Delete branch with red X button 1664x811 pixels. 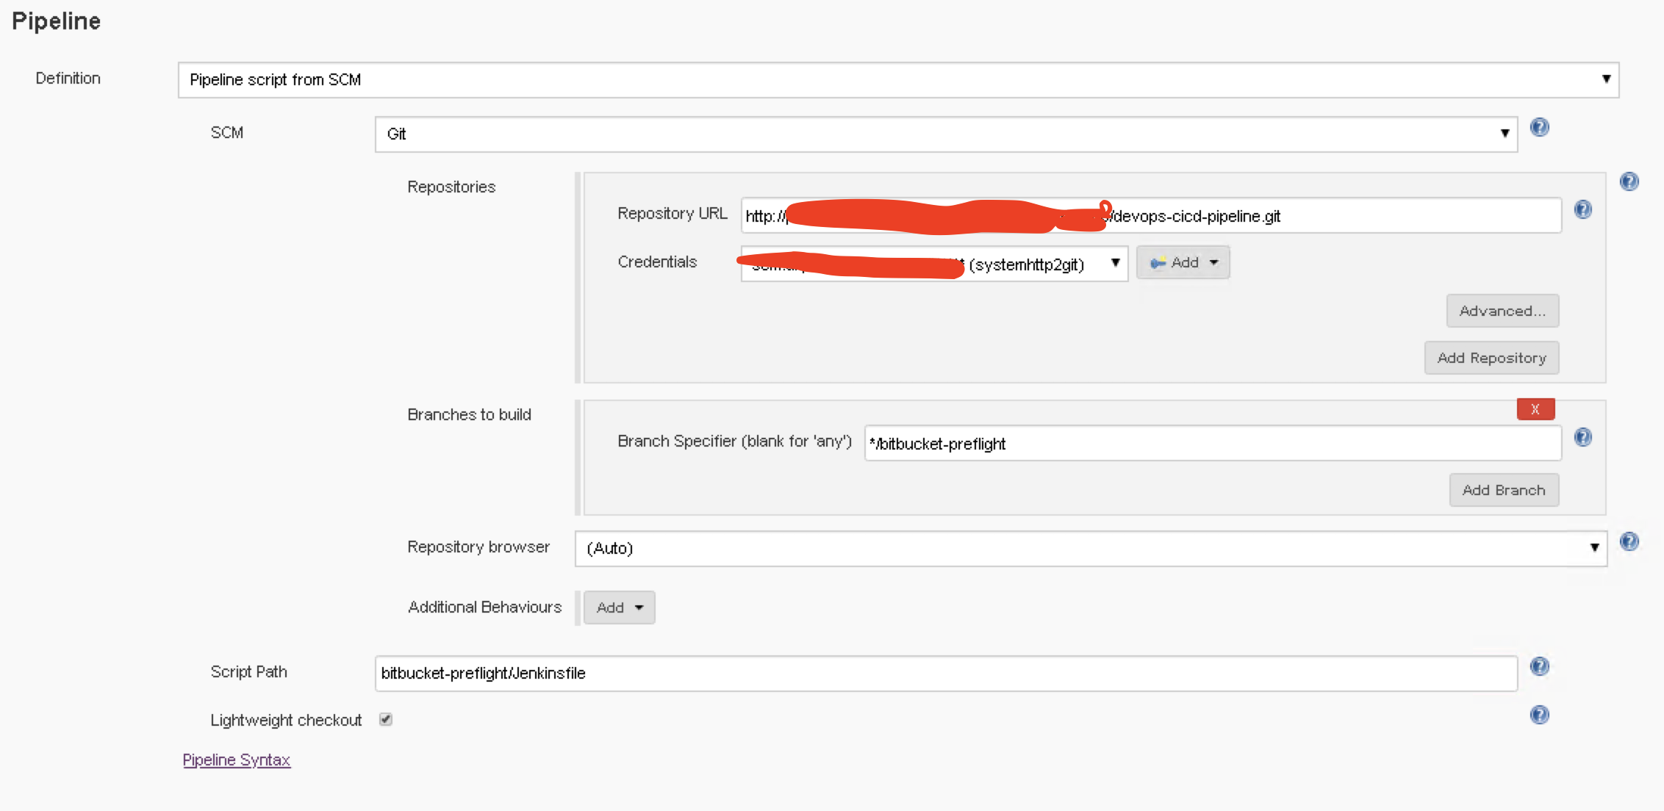(x=1535, y=410)
